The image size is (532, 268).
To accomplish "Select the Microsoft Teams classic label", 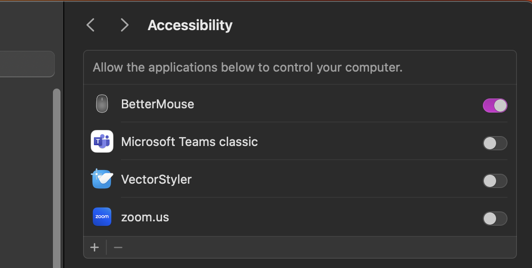I will pyautogui.click(x=189, y=142).
